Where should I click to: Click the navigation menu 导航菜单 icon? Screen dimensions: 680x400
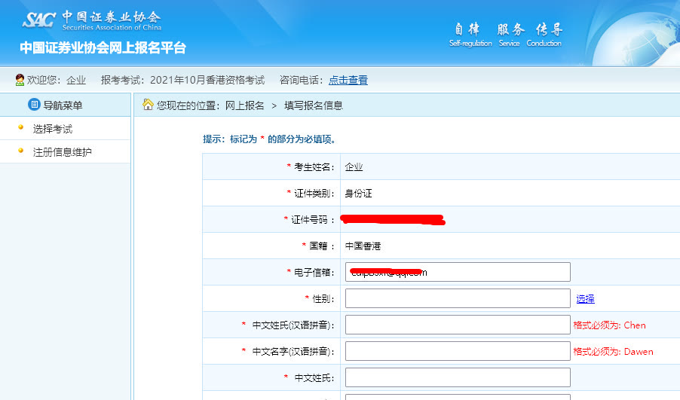coord(34,105)
